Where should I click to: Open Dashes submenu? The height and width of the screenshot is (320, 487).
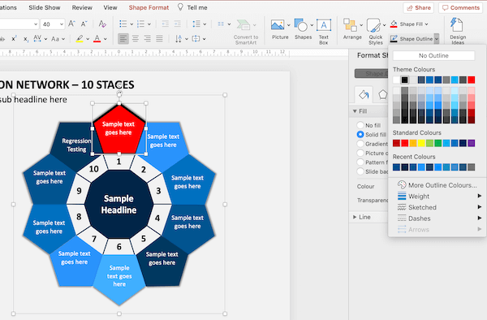pyautogui.click(x=437, y=218)
